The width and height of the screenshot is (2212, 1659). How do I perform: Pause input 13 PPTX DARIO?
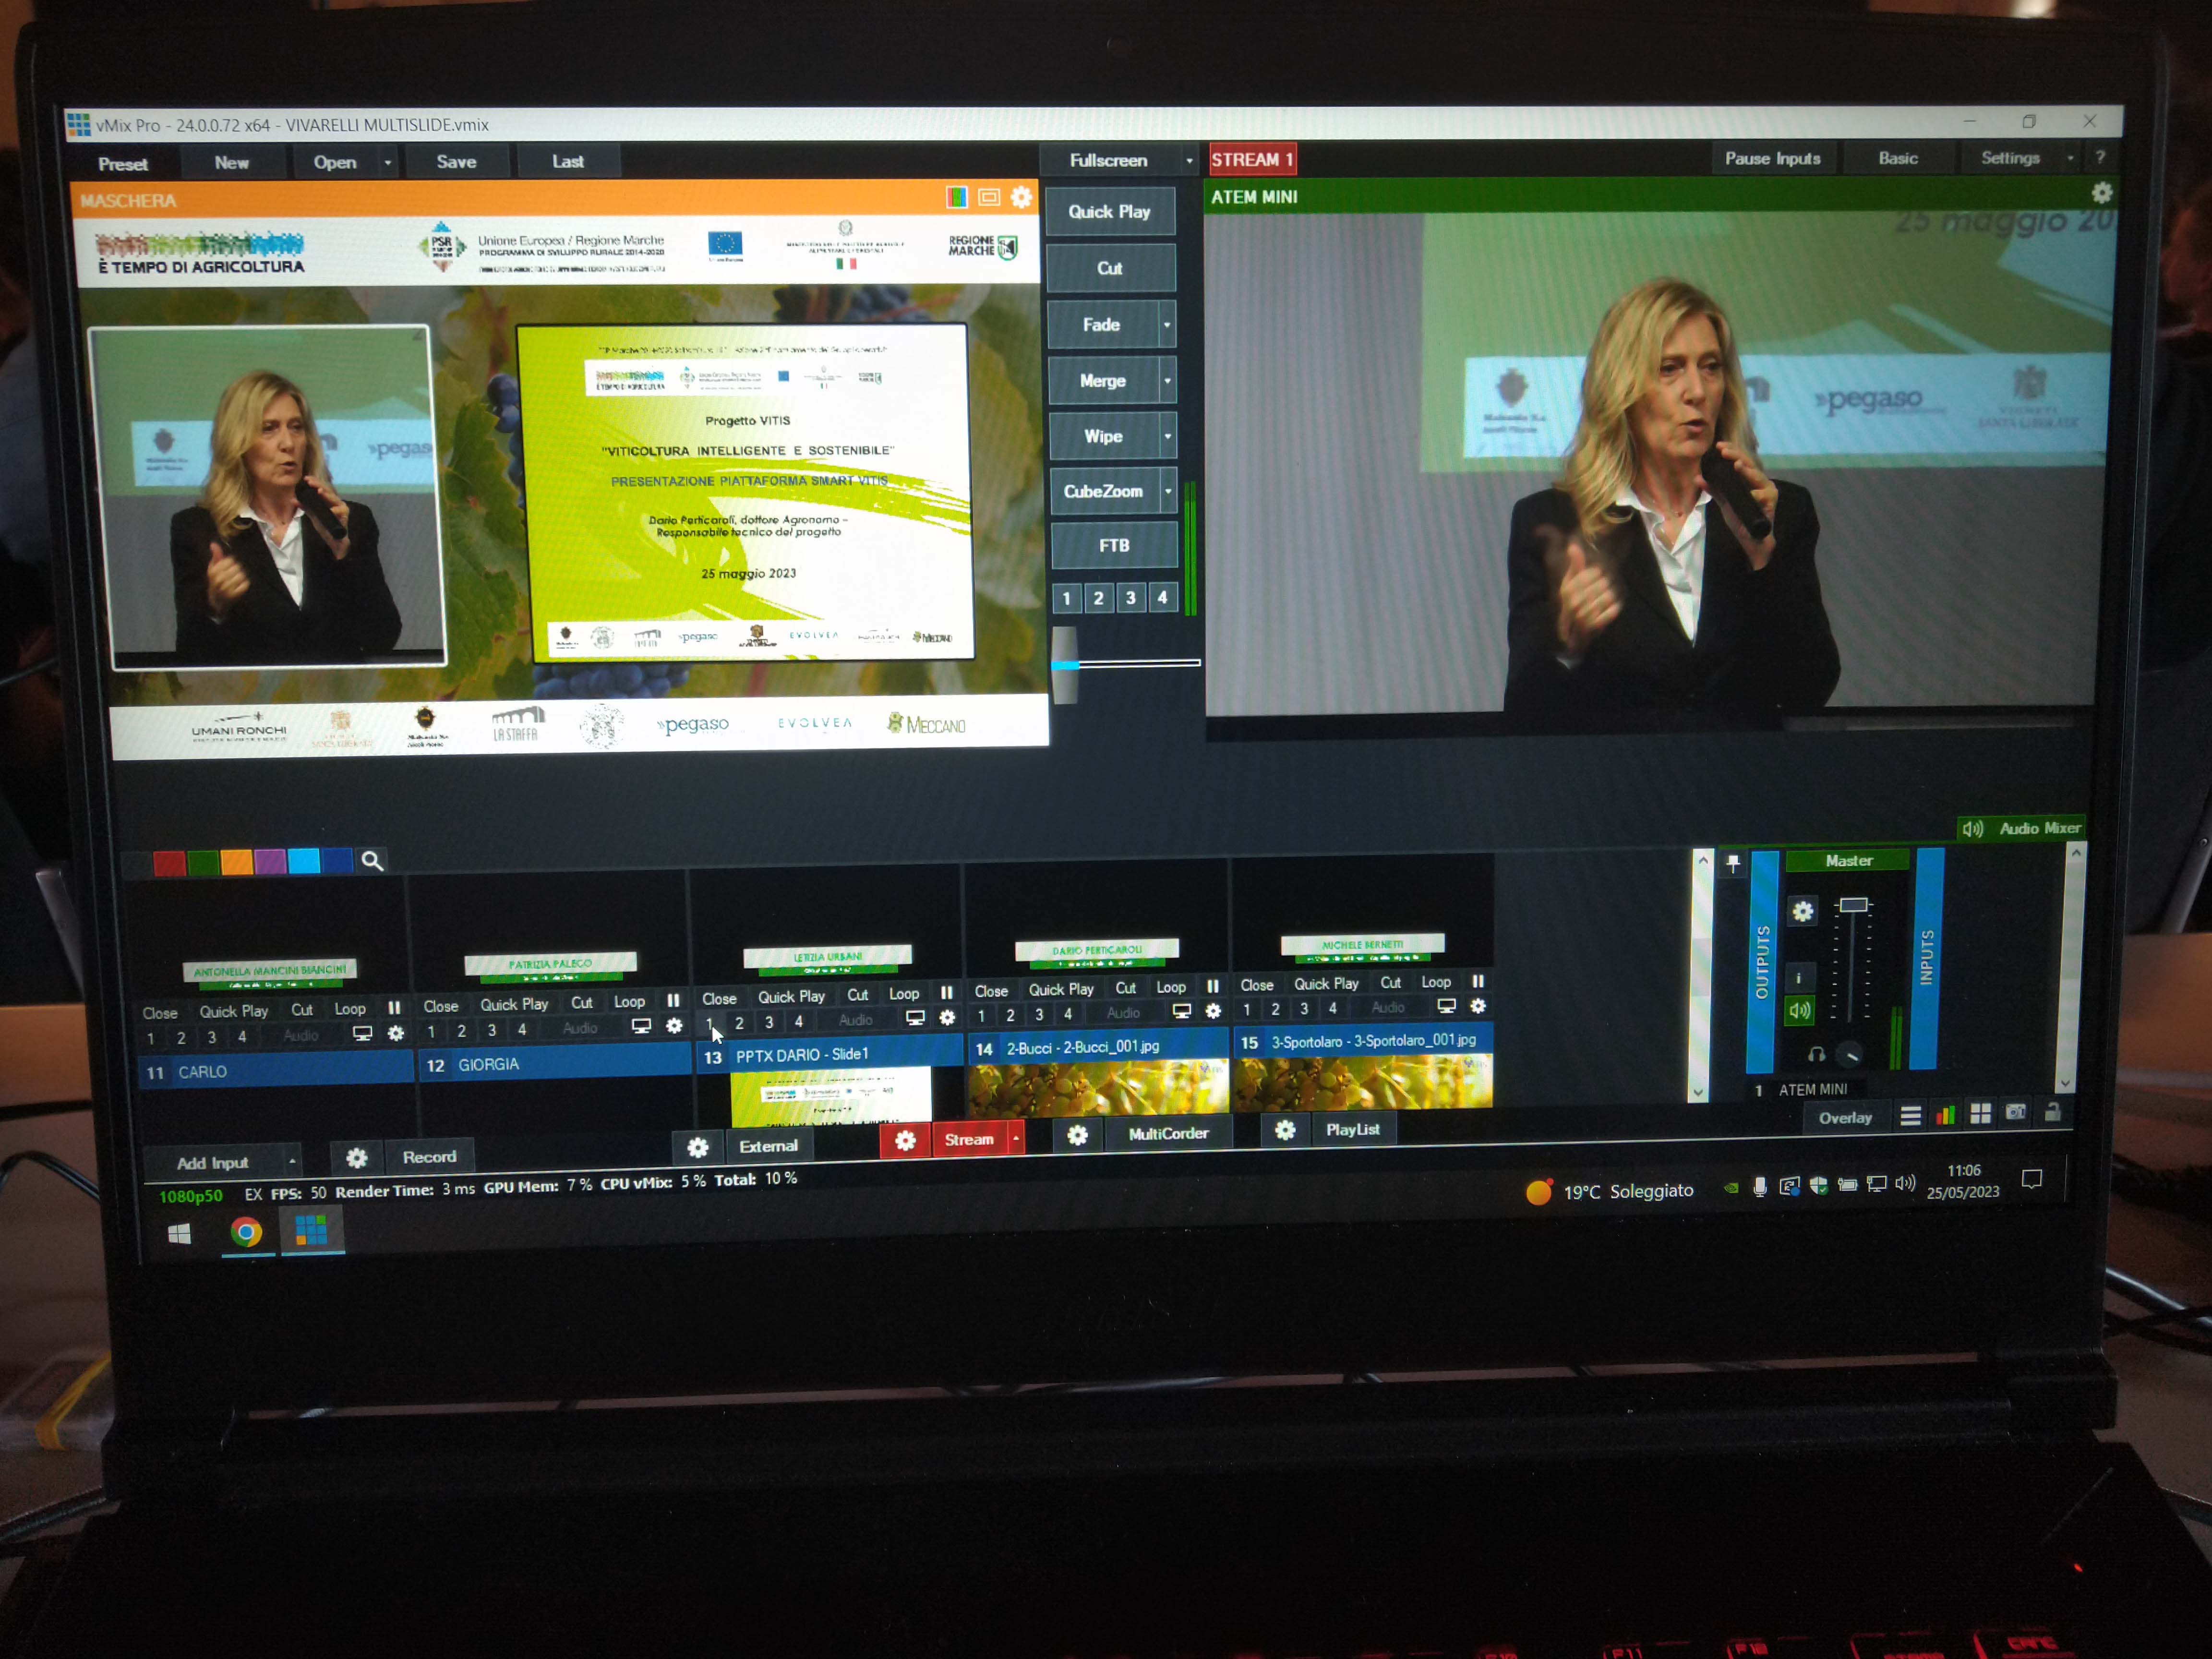pos(946,992)
